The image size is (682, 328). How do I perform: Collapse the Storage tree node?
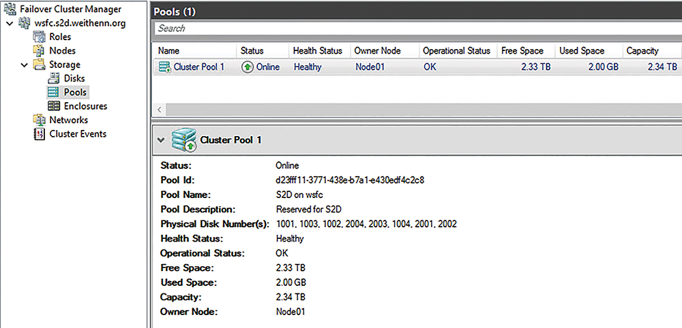coord(24,65)
